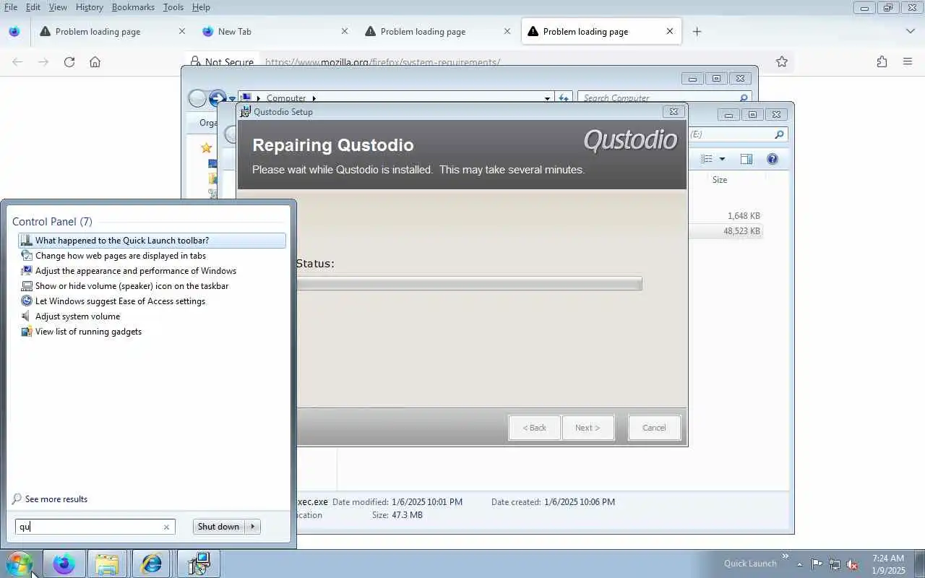Open Let Windows suggest Ease of Access settings
The image size is (925, 578).
(x=152, y=301)
